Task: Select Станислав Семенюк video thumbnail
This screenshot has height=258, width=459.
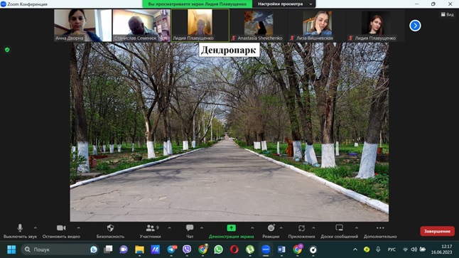Action: (141, 25)
